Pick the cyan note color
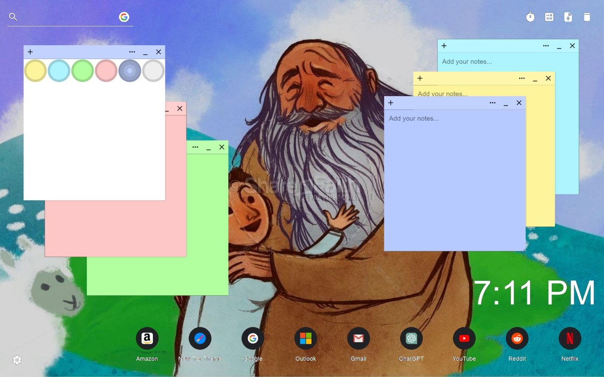Screen dimensions: 604x377 tap(59, 71)
